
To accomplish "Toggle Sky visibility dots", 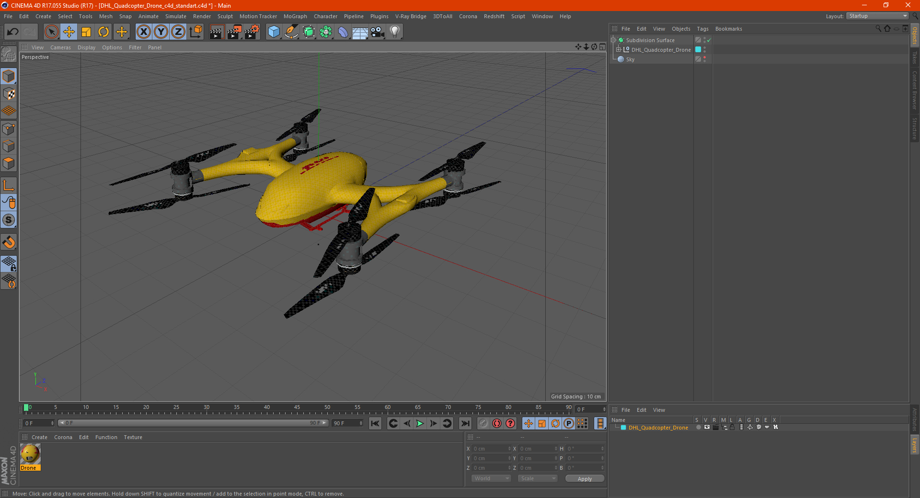I will 704,59.
